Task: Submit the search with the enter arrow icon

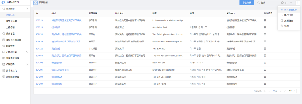Action: [286, 3]
